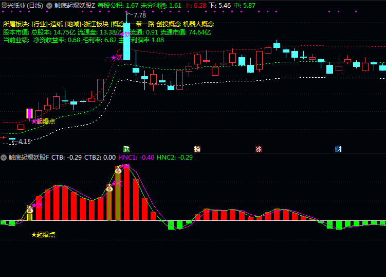Click the magenta 妖 arrow marker on main chart
Screen dimensions: 386x277
117,58
